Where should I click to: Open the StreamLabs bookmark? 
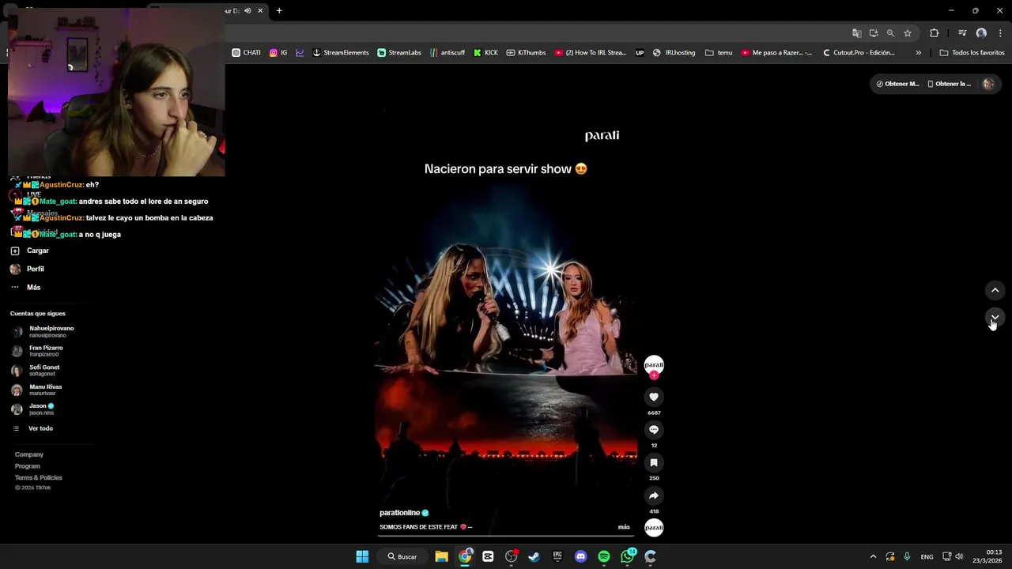click(399, 53)
